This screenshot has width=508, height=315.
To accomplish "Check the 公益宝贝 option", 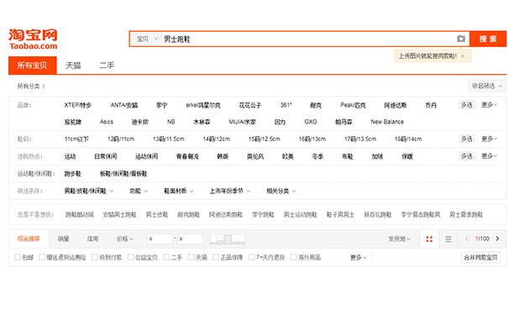I will (130, 257).
